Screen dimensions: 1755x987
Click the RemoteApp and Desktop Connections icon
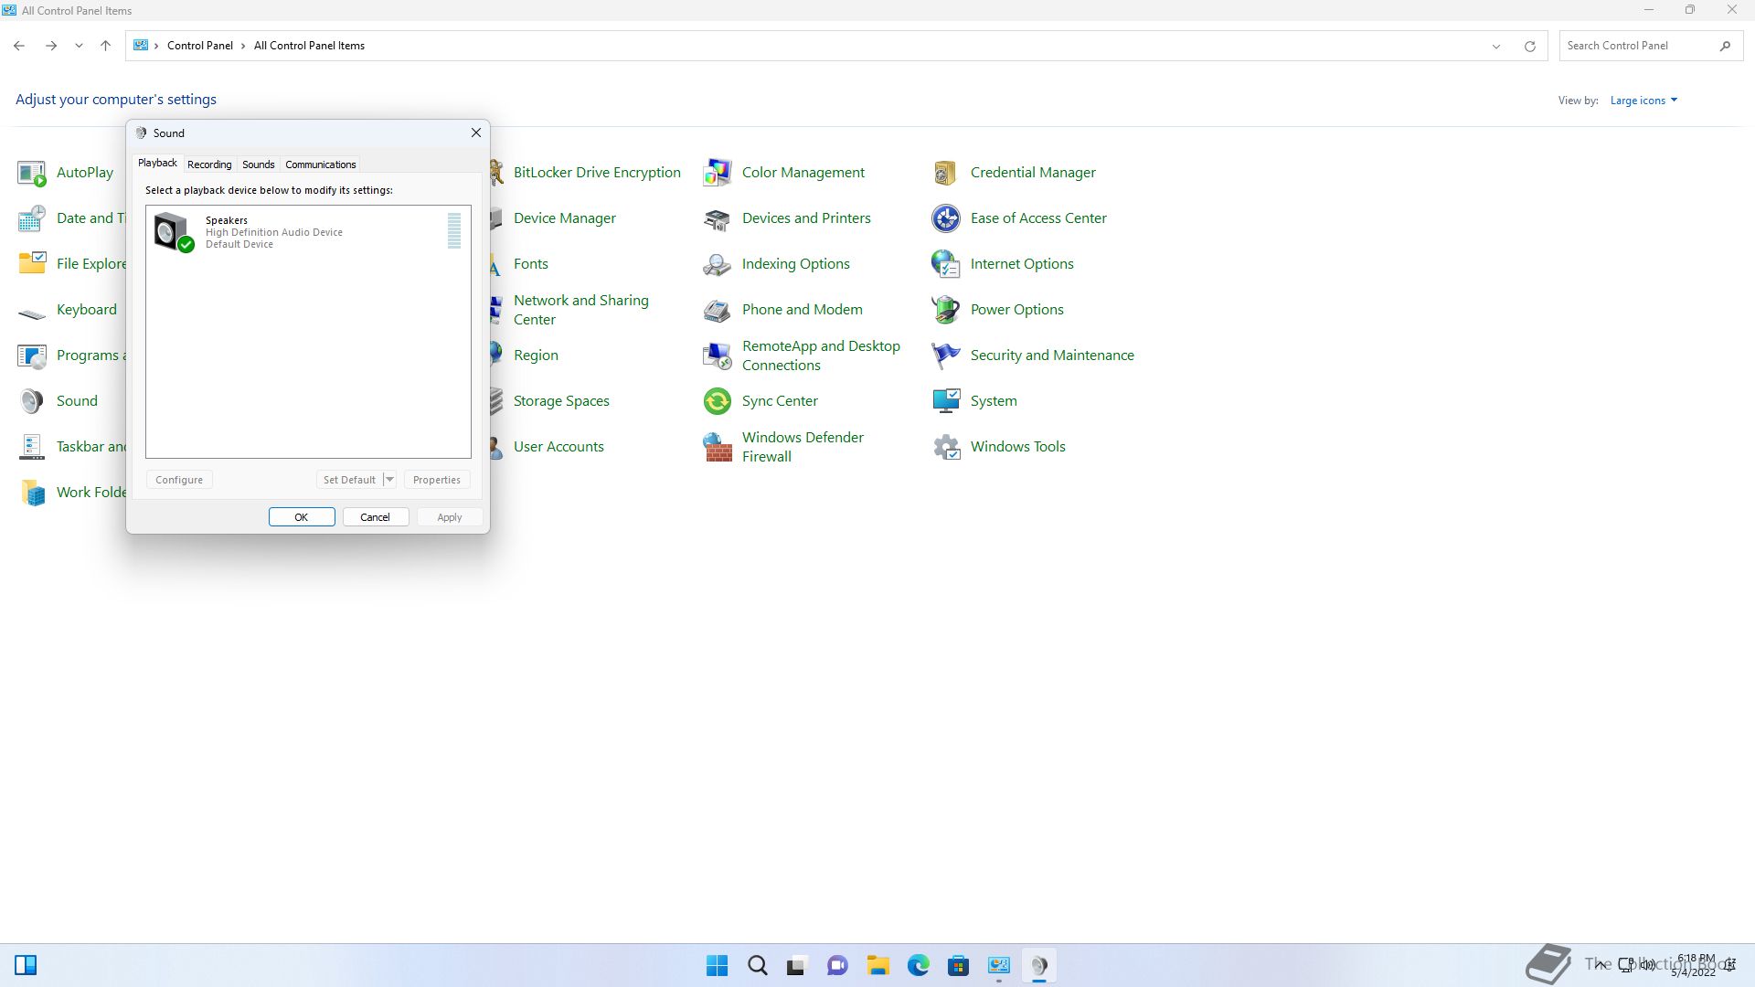pyautogui.click(x=718, y=356)
